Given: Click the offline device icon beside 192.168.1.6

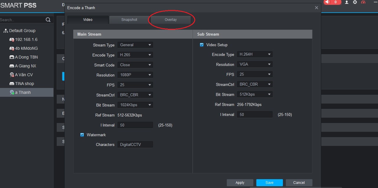Looking at the screenshot, I should [x=12, y=39].
